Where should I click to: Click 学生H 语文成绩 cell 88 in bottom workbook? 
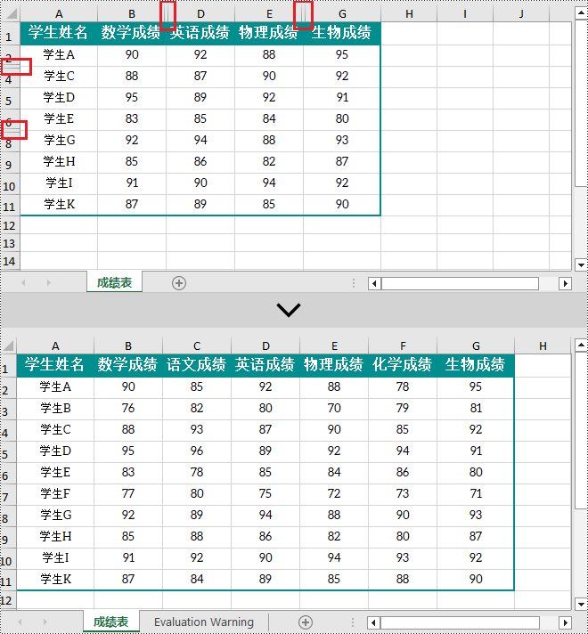197,537
